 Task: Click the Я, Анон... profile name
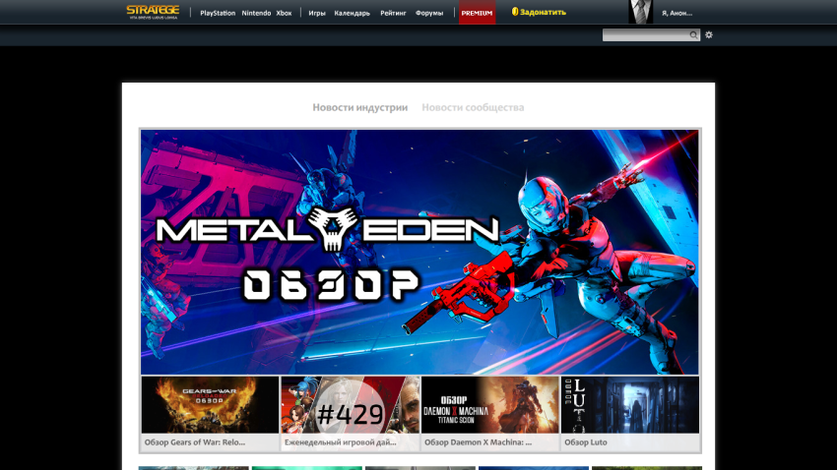676,13
